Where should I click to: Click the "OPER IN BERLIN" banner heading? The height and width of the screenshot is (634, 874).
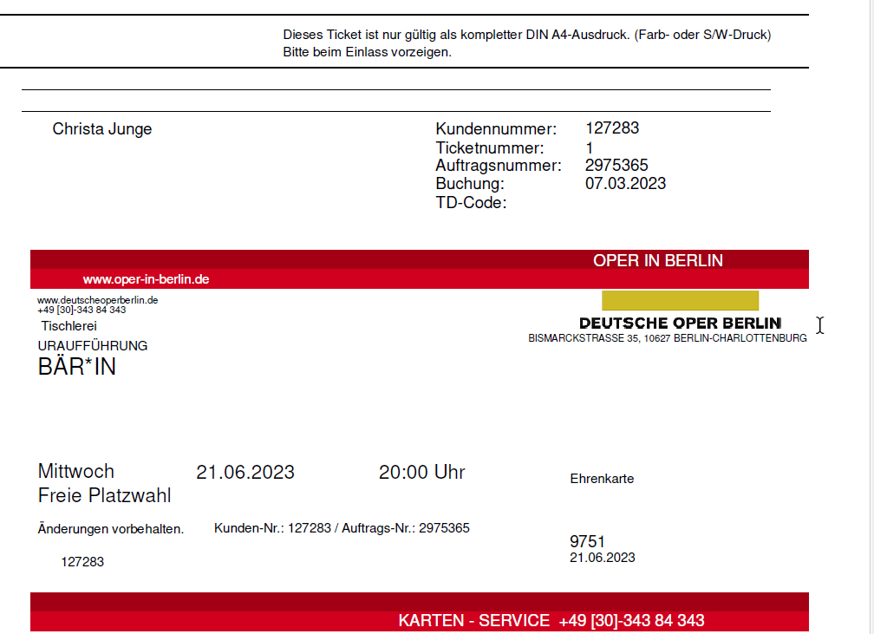click(x=658, y=260)
